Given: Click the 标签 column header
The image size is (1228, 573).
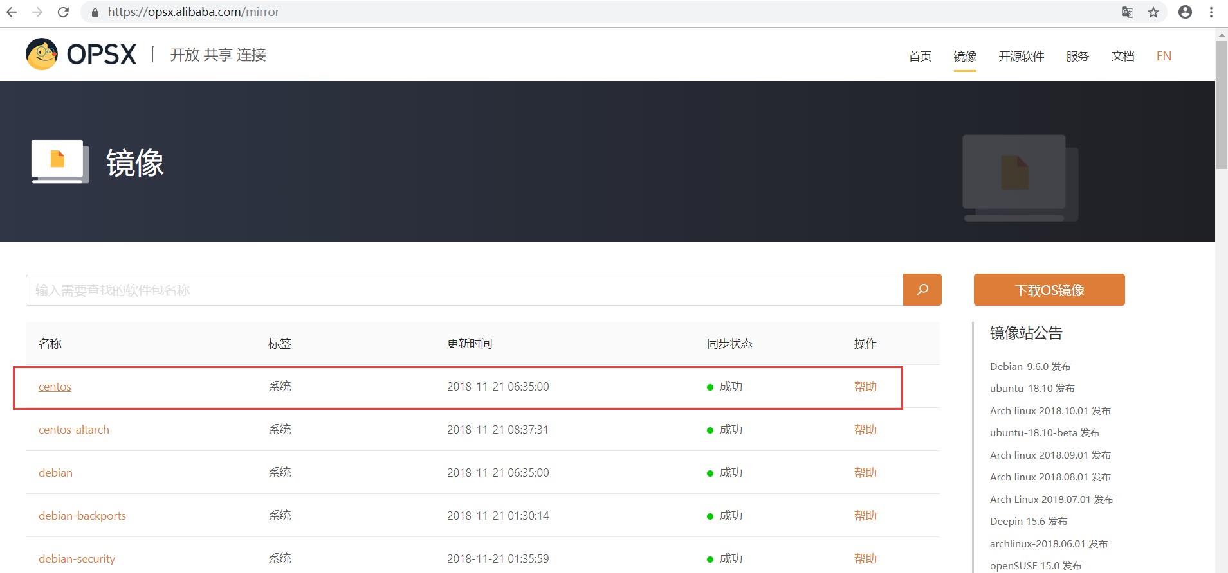Looking at the screenshot, I should [280, 344].
